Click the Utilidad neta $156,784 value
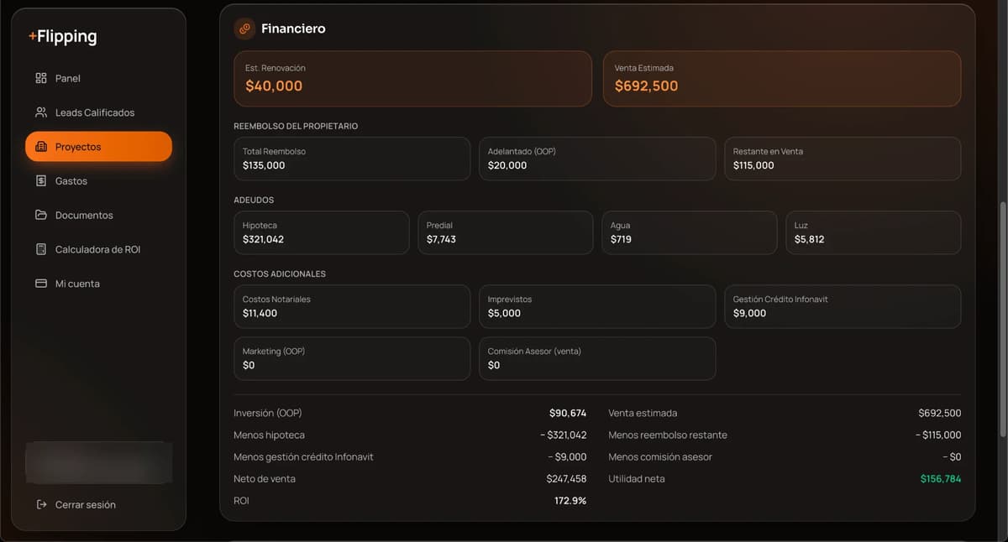Image resolution: width=1008 pixels, height=542 pixels. coord(941,478)
